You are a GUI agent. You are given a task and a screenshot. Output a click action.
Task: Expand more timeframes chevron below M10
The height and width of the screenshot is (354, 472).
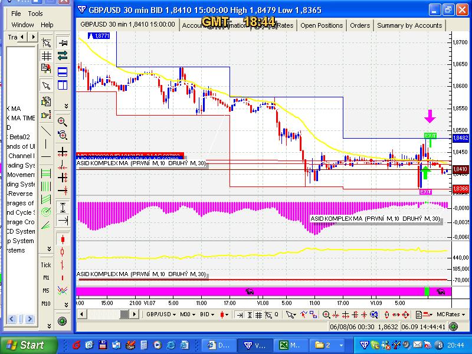49,326
